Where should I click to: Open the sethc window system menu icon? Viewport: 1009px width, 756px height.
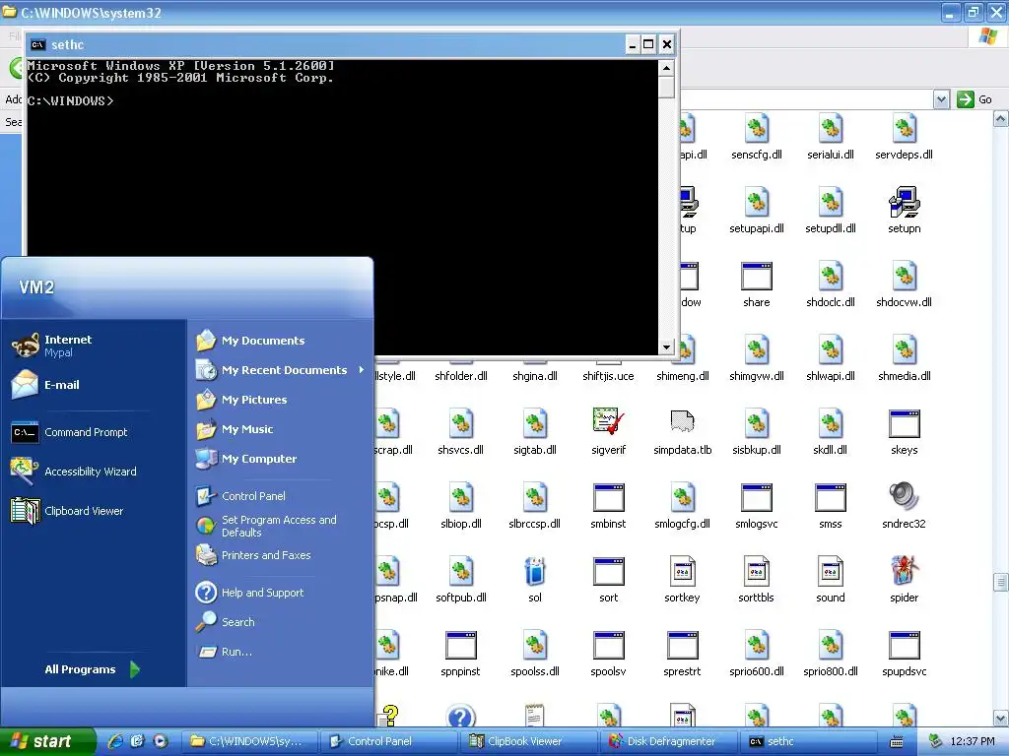coord(38,44)
